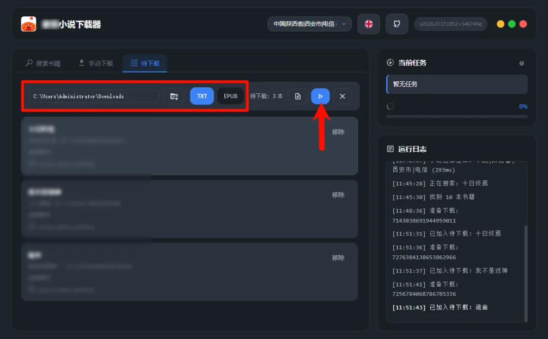The height and width of the screenshot is (339, 548).
Task: Remove the second queued book via 移除
Action: pos(338,195)
